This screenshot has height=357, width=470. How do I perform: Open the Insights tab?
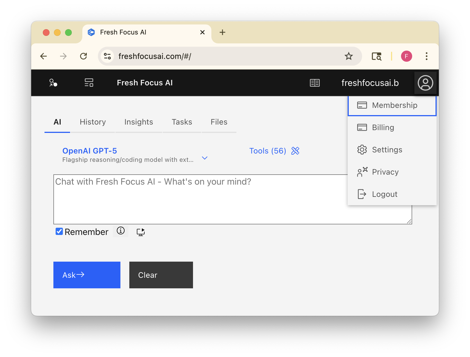[138, 122]
